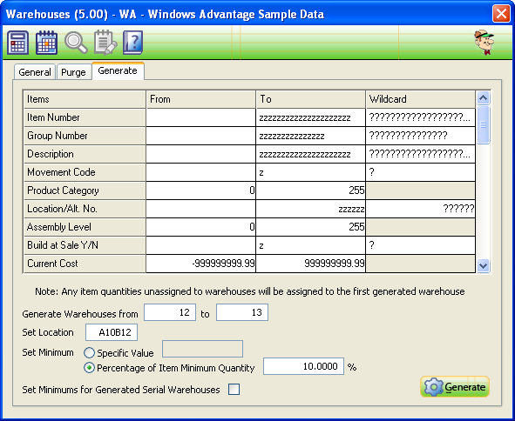Image resolution: width=515 pixels, height=421 pixels.
Task: Click the grid scrollbar down arrow
Action: (483, 265)
